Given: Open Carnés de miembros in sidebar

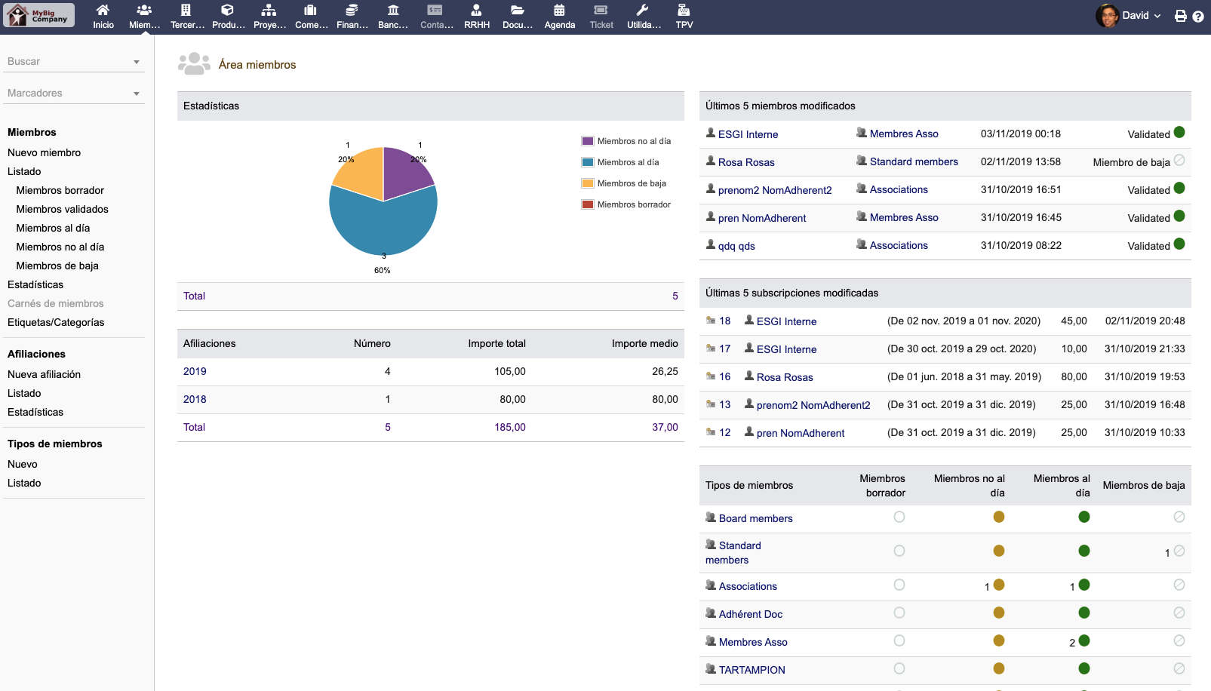Looking at the screenshot, I should click(56, 303).
